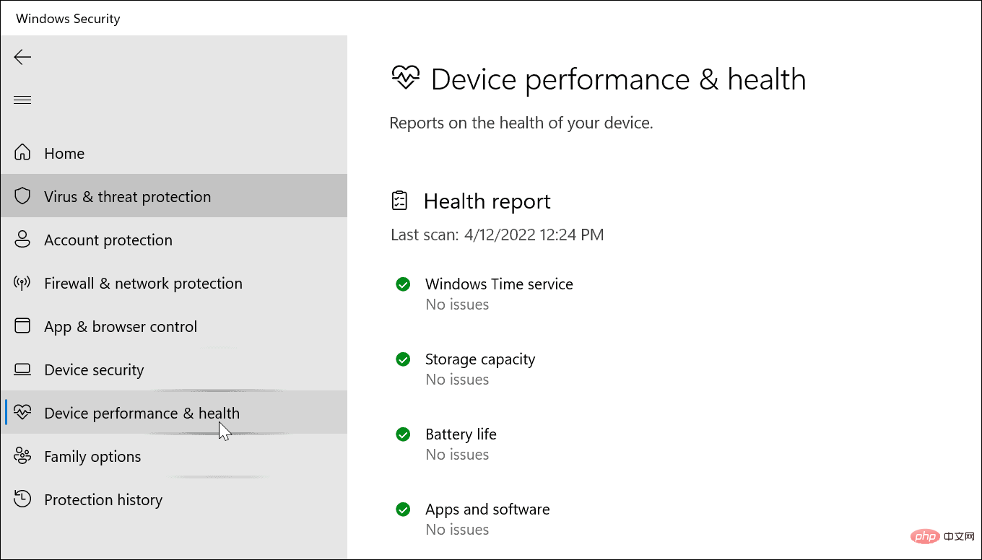Select the Family options icon
Screen dimensions: 982x560
(22, 456)
